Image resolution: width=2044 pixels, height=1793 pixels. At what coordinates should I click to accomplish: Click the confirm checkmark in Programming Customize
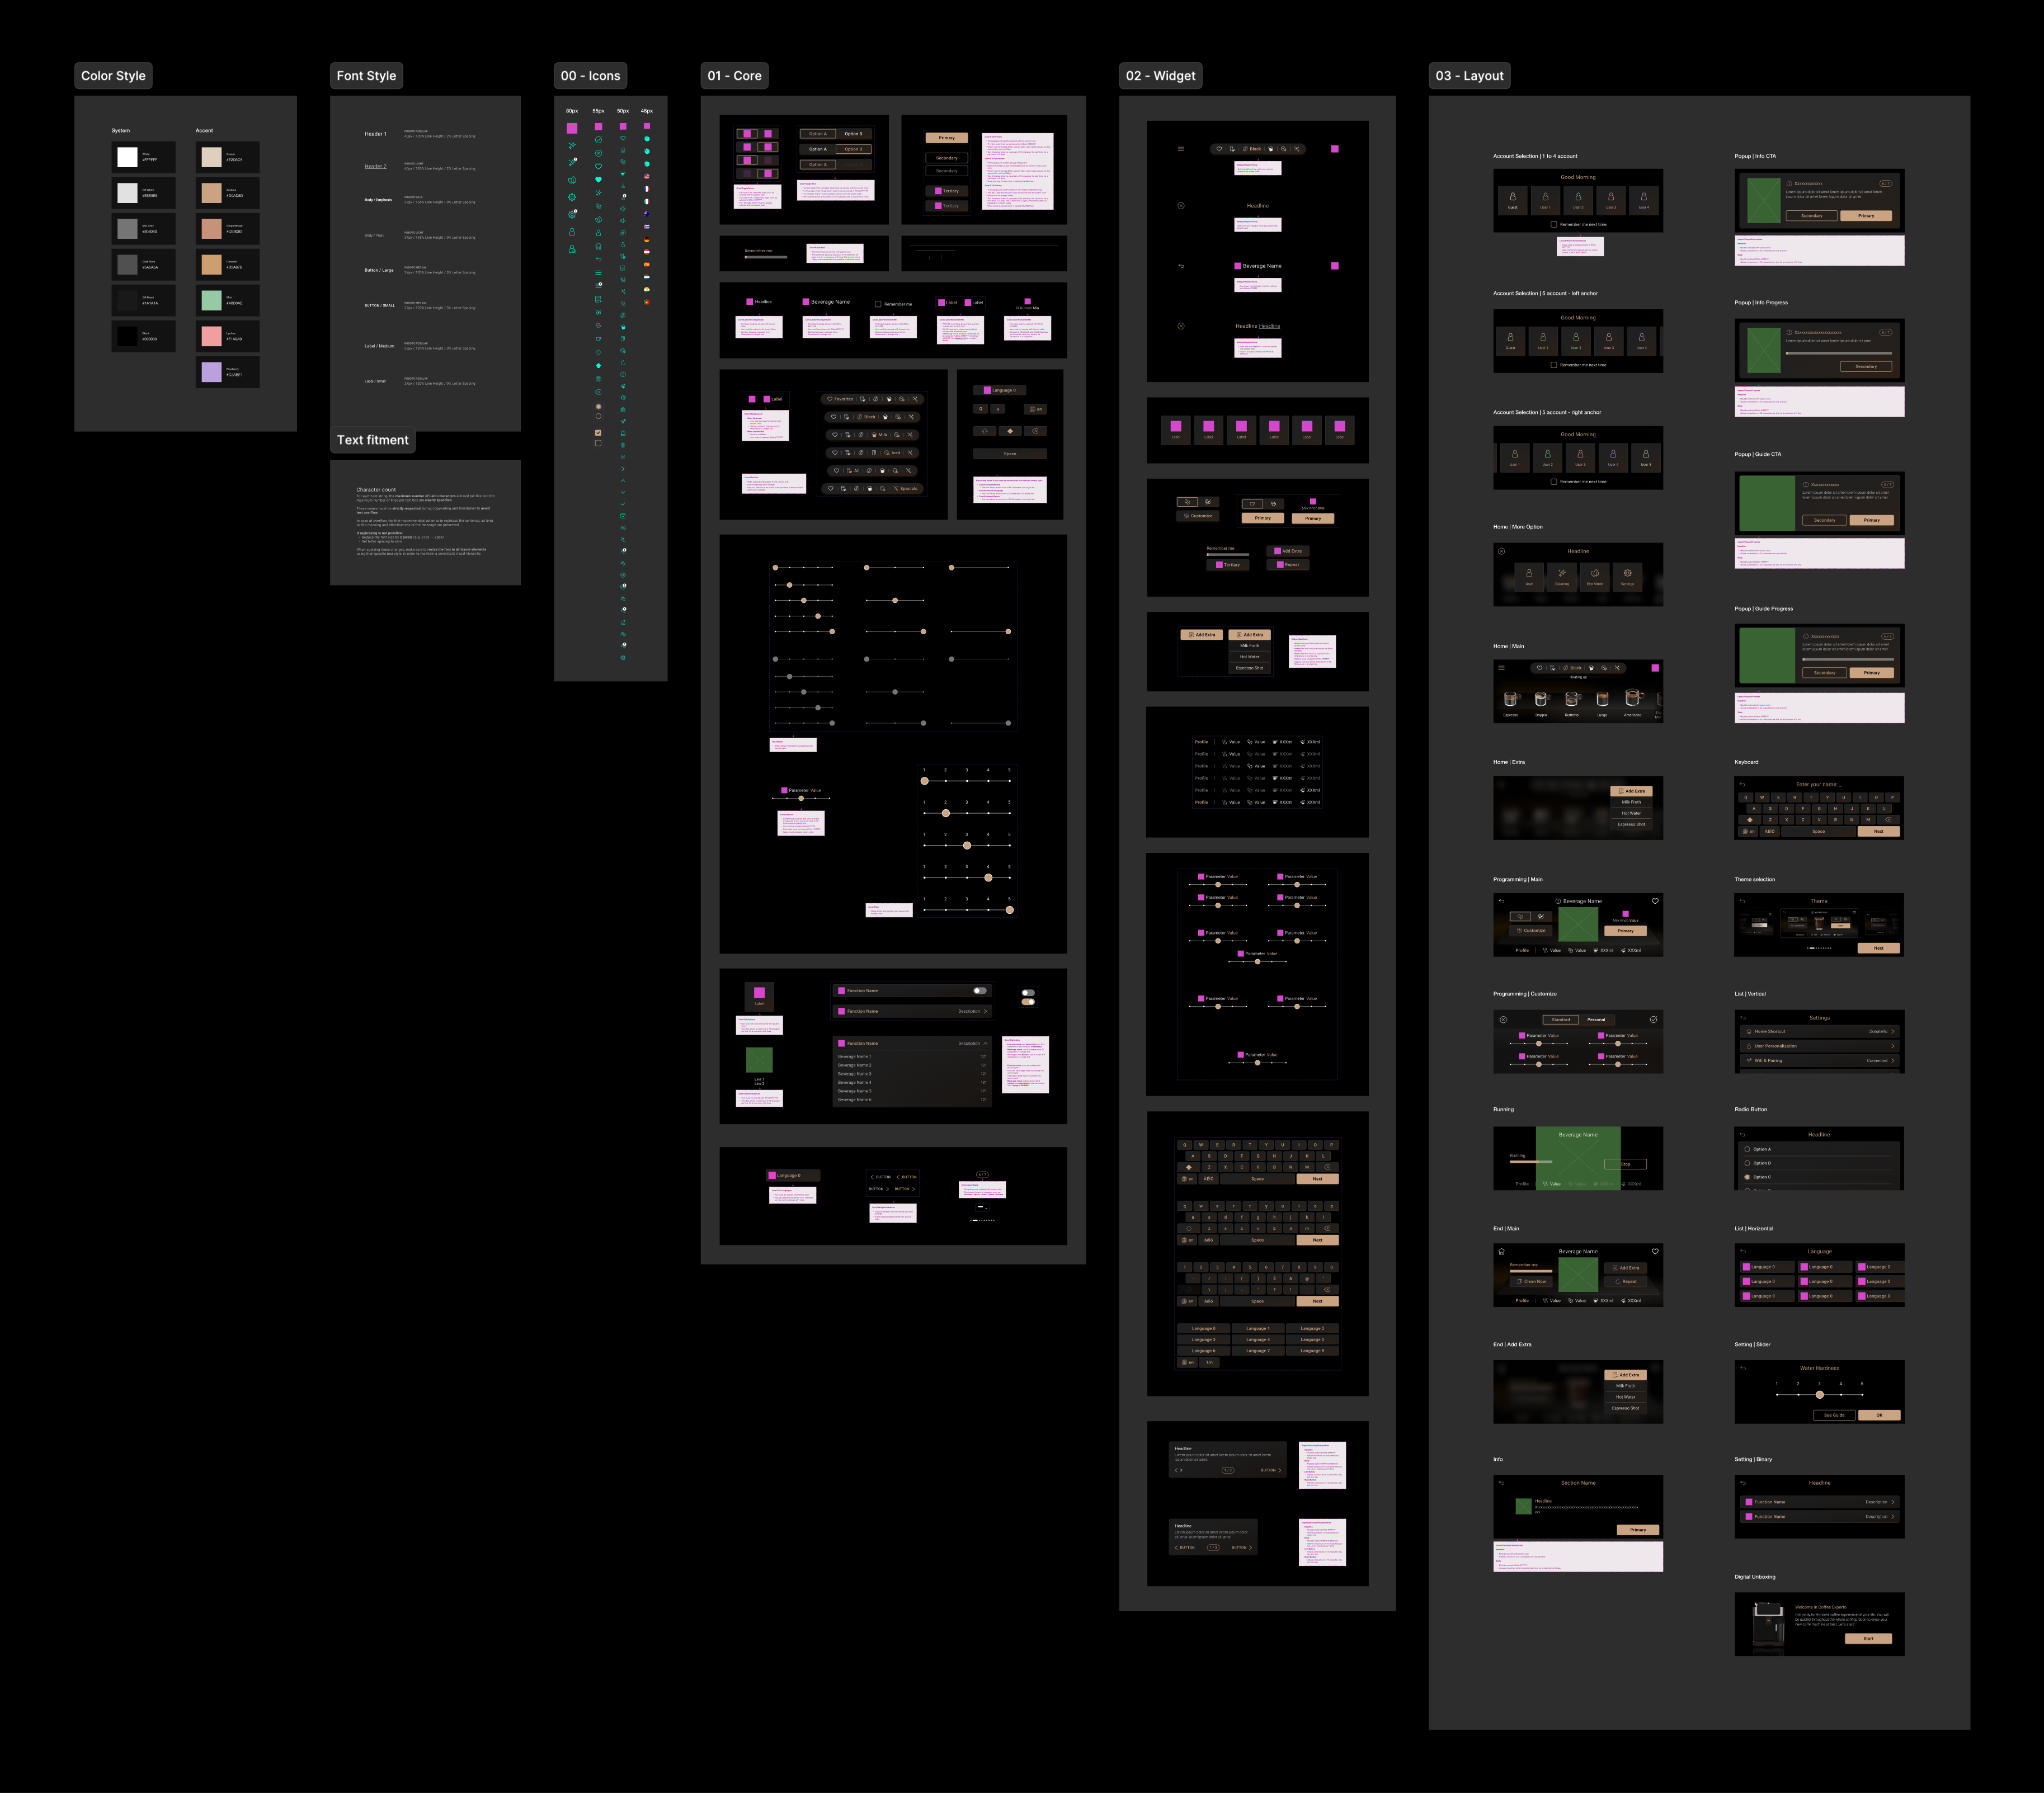(1653, 1020)
